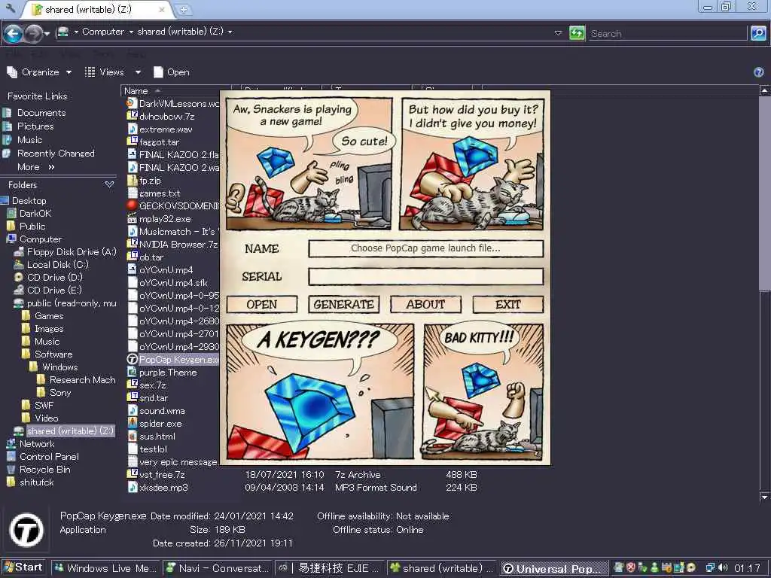Select Research Mach folder in the tree
The height and width of the screenshot is (578, 771).
click(83, 380)
